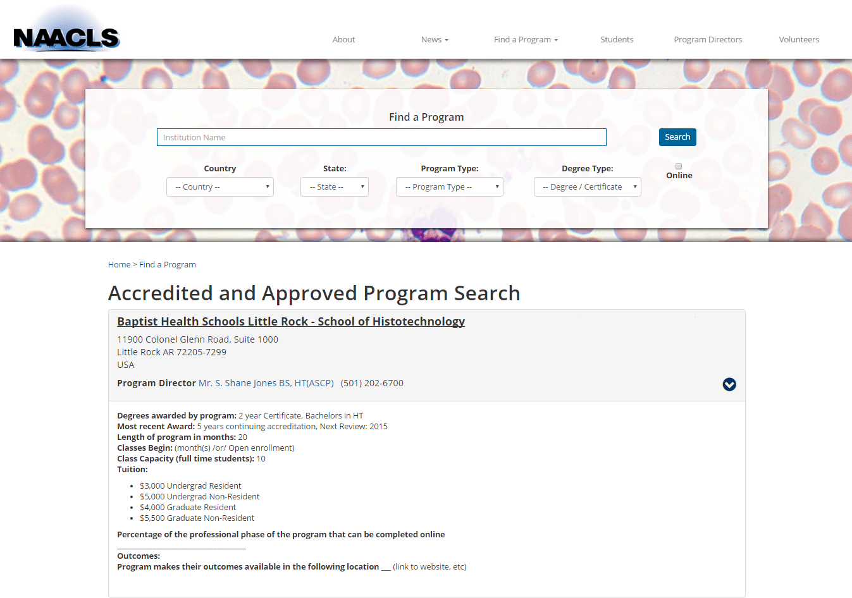Click the $4,000 Graduate Resident item
The image size is (852, 598).
click(188, 508)
